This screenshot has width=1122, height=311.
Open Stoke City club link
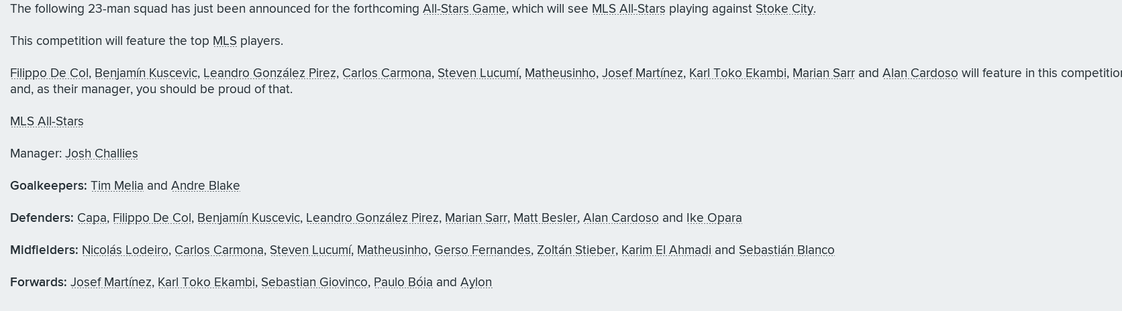784,9
